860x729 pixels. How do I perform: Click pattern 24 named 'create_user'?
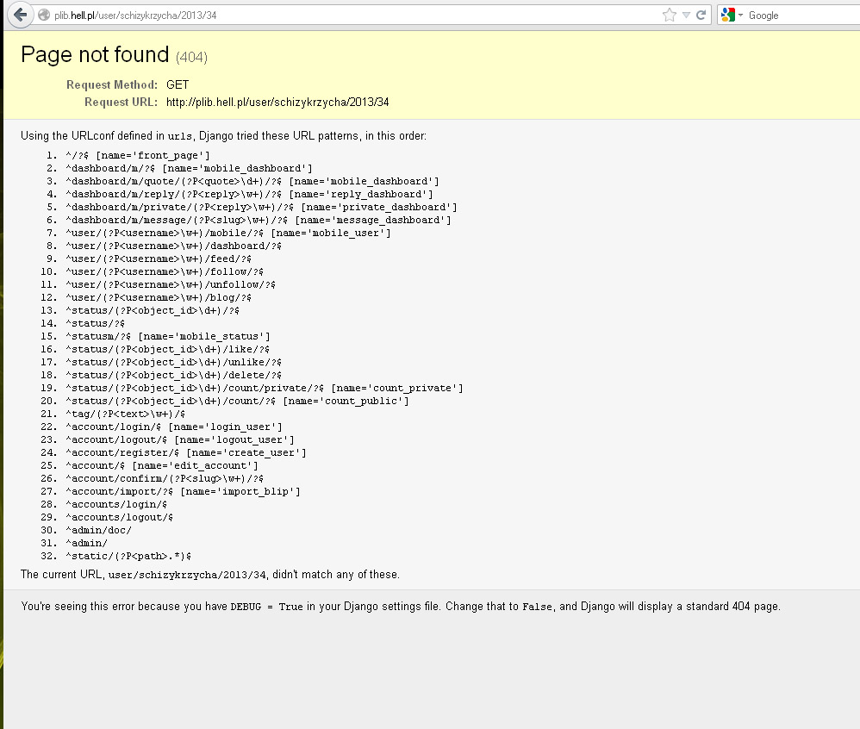coord(186,452)
